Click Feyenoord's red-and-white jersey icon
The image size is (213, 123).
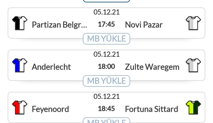pyautogui.click(x=20, y=108)
